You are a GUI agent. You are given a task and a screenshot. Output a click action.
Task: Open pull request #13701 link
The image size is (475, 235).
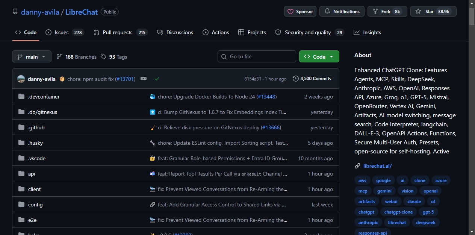pyautogui.click(x=125, y=79)
